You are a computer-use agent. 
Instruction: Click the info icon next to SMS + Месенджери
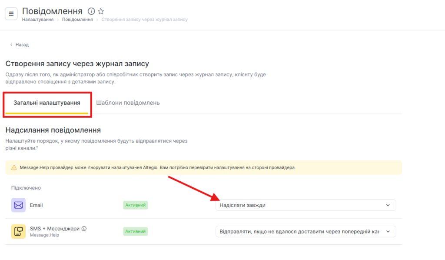coord(84,228)
